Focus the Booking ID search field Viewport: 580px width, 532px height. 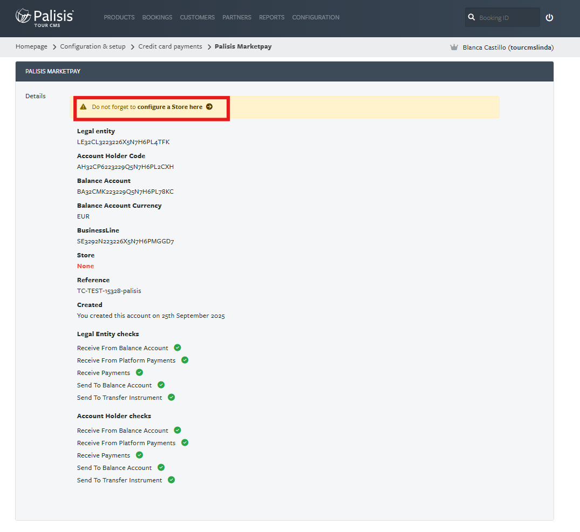click(x=502, y=17)
